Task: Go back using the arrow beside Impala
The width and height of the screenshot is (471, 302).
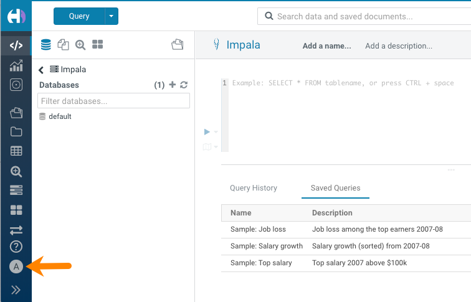Action: pyautogui.click(x=42, y=70)
